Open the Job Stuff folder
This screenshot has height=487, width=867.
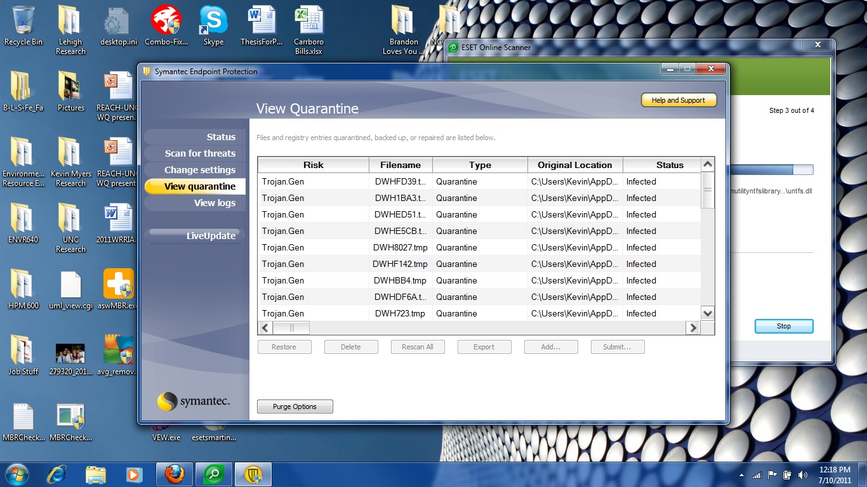point(23,355)
